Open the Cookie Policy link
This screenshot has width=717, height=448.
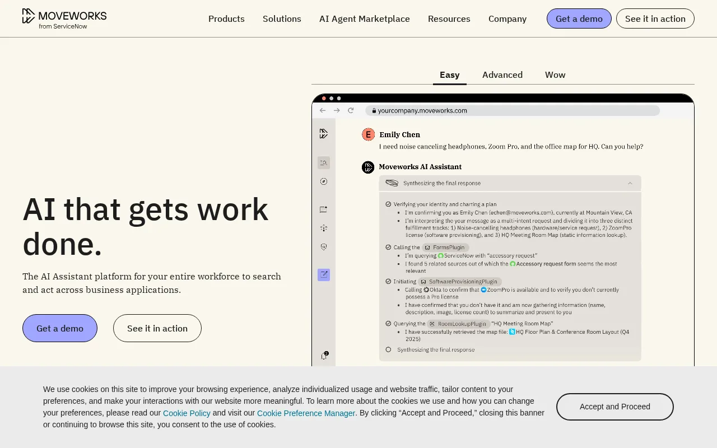pos(187,413)
